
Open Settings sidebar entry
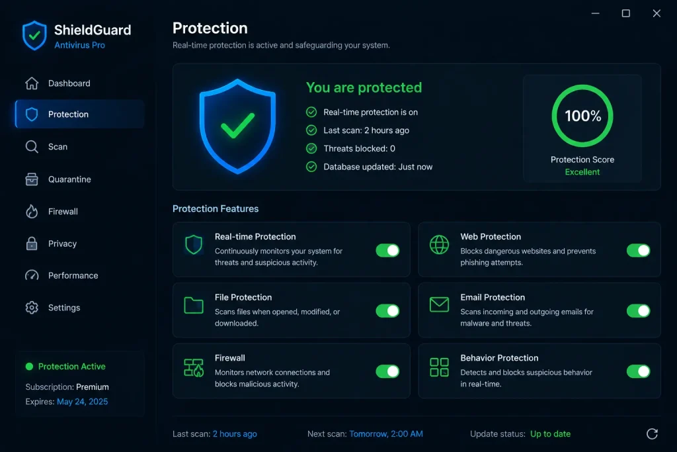tap(79, 307)
